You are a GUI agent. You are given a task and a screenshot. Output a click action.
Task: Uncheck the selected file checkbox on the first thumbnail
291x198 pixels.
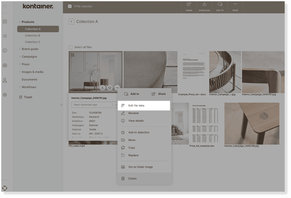tap(73, 54)
